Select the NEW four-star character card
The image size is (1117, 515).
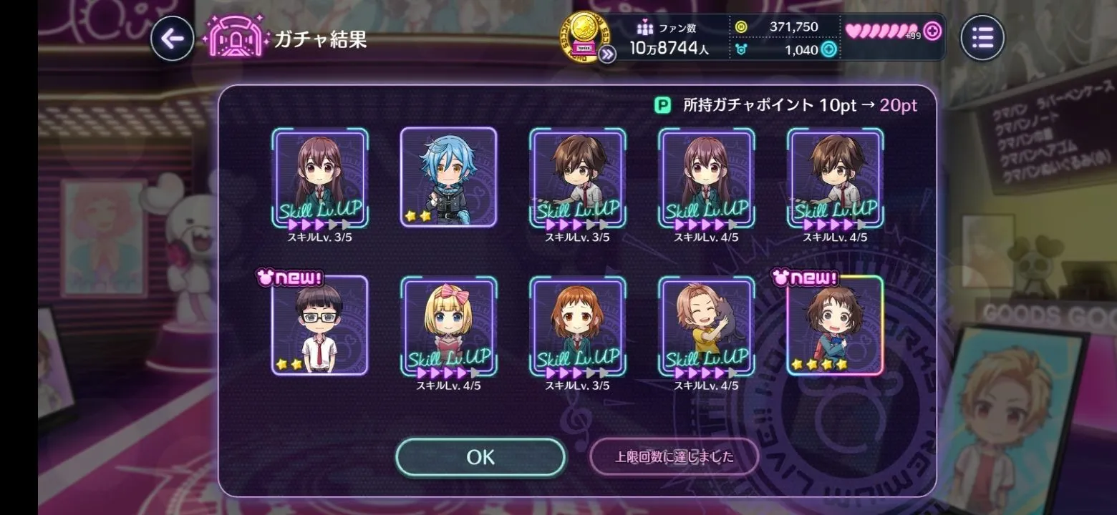[x=835, y=325]
